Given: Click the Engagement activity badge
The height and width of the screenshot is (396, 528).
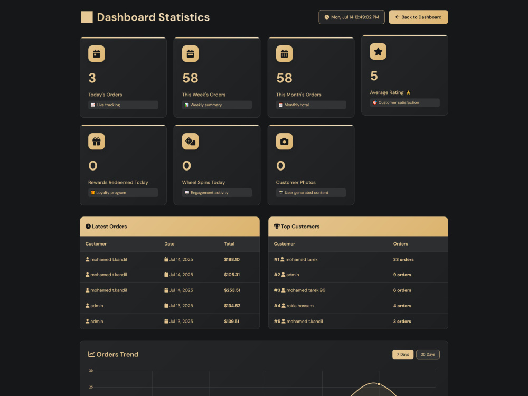Looking at the screenshot, I should [217, 193].
